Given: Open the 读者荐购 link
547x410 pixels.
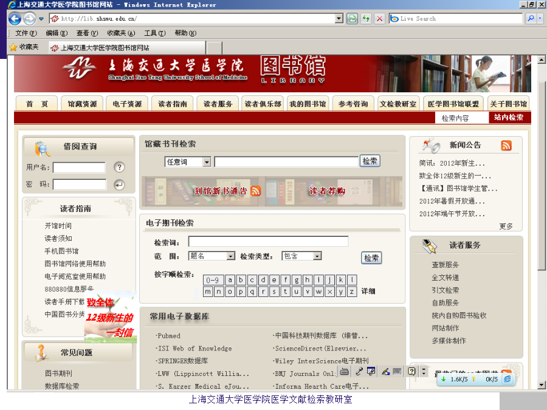Looking at the screenshot, I should point(327,191).
